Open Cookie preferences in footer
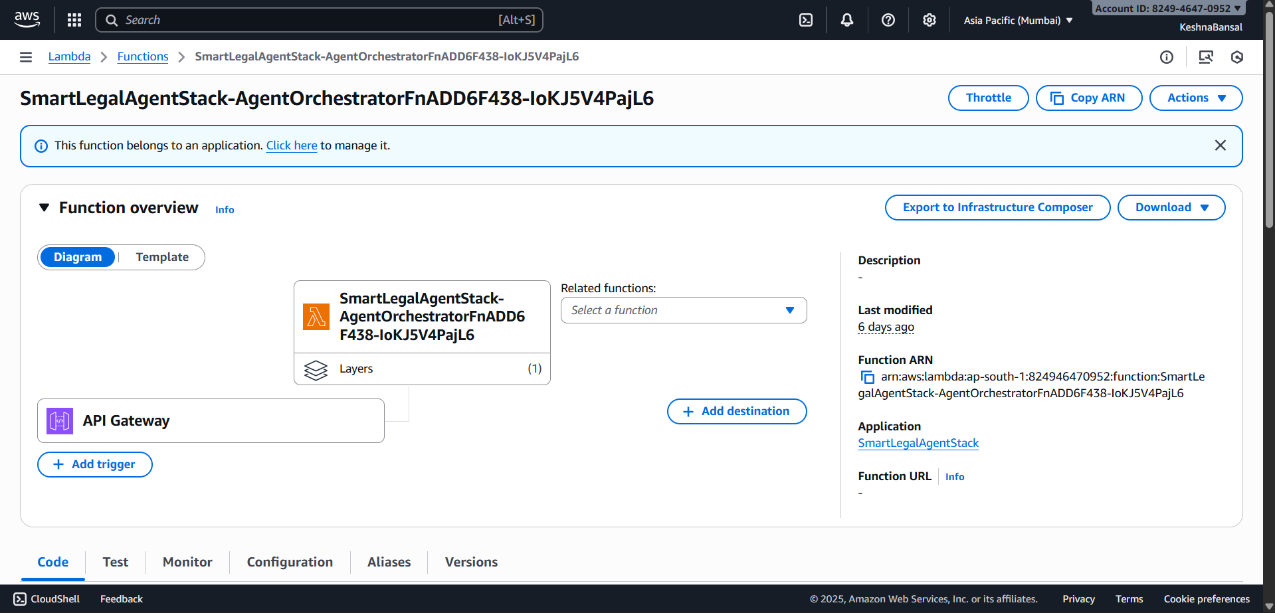 (x=1207, y=599)
